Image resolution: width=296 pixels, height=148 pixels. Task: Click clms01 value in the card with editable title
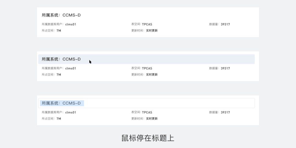(71, 112)
